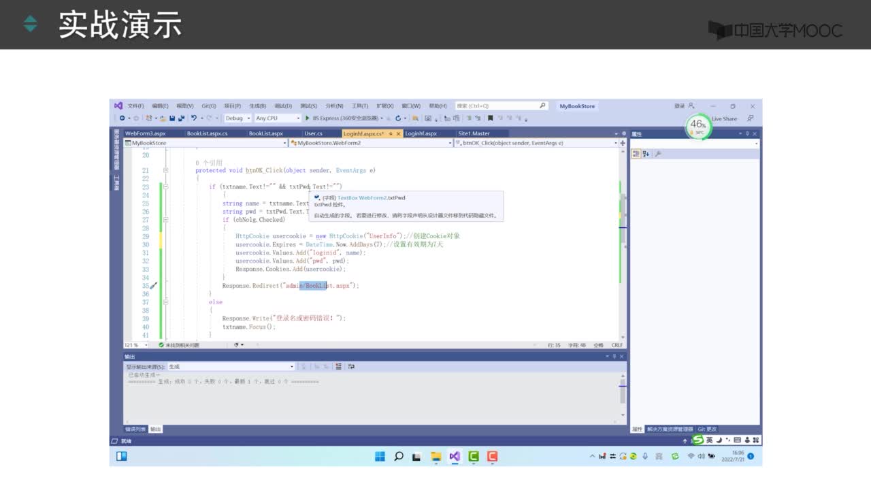Screen dimensions: 871x490
Task: Select the alphabetical sort icon in the Properties panel
Action: (646, 154)
